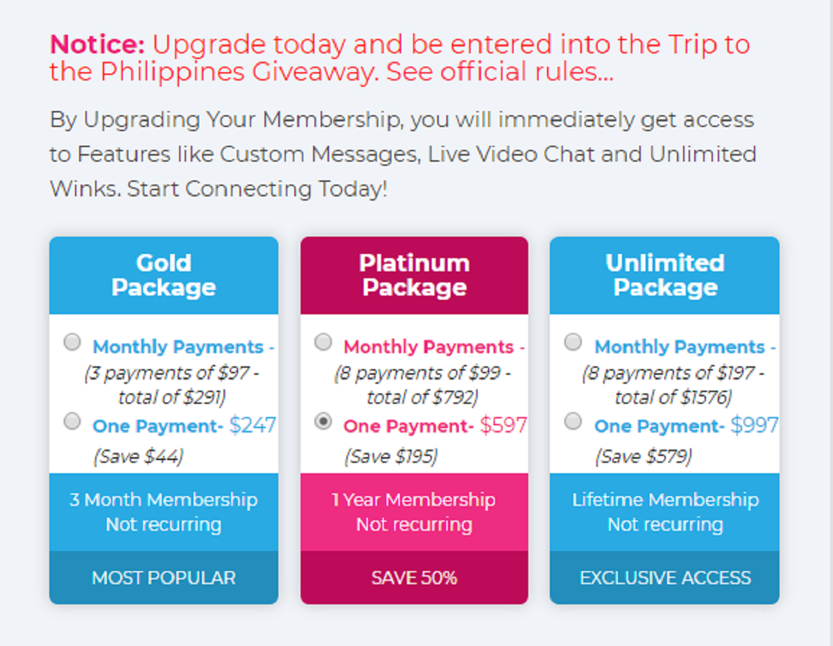Click the MOST POPULAR banner

[164, 577]
